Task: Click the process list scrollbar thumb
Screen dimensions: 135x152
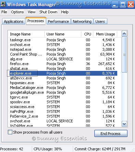Action: 124,55
